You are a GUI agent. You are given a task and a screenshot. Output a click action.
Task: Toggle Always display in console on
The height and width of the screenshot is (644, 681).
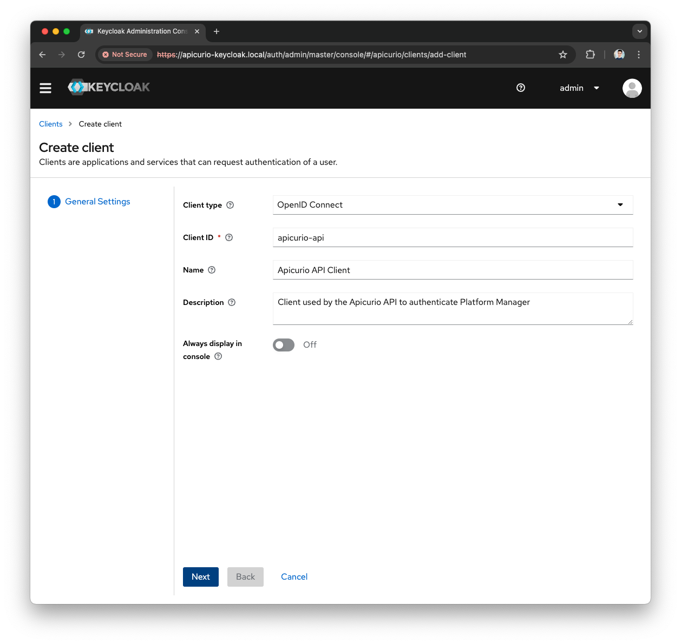click(x=283, y=344)
